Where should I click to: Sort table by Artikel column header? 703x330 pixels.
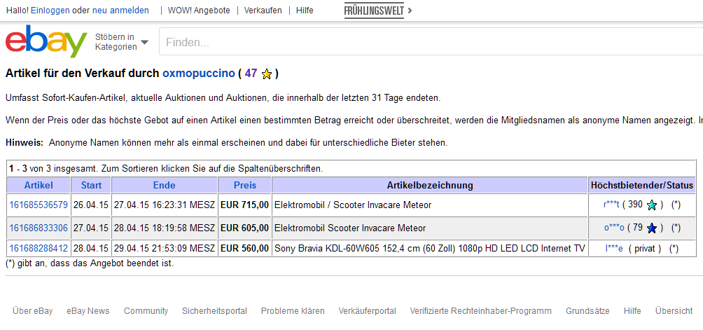click(39, 185)
